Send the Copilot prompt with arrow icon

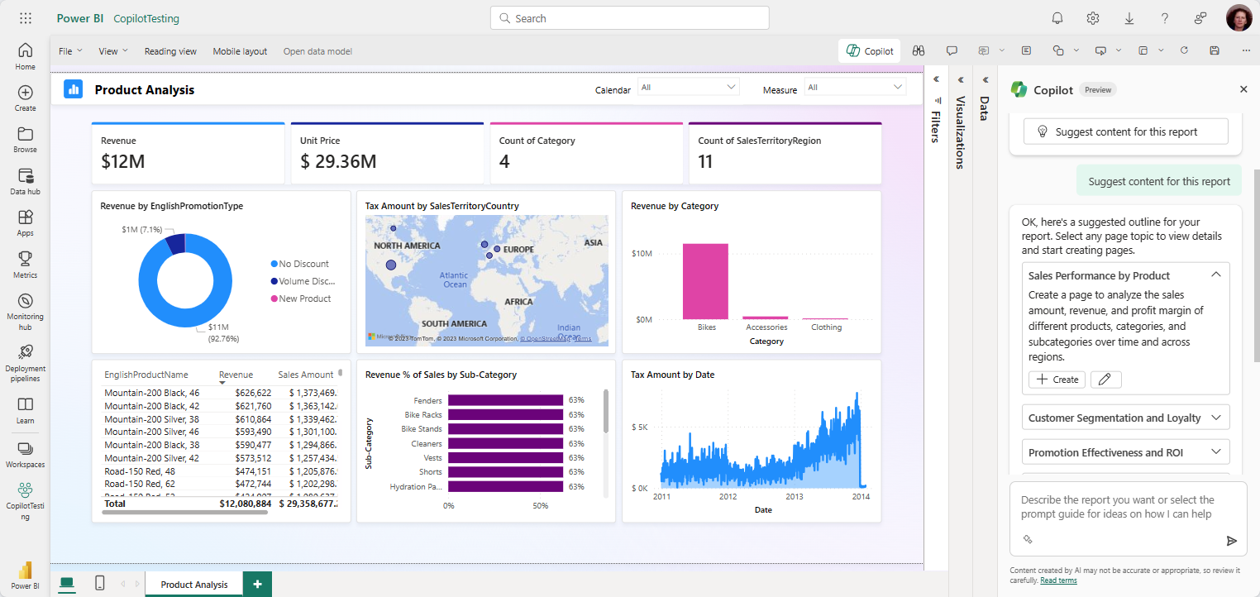point(1231,541)
